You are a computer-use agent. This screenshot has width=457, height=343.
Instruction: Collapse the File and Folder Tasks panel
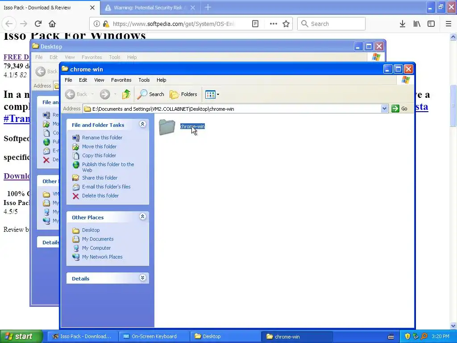pos(142,124)
